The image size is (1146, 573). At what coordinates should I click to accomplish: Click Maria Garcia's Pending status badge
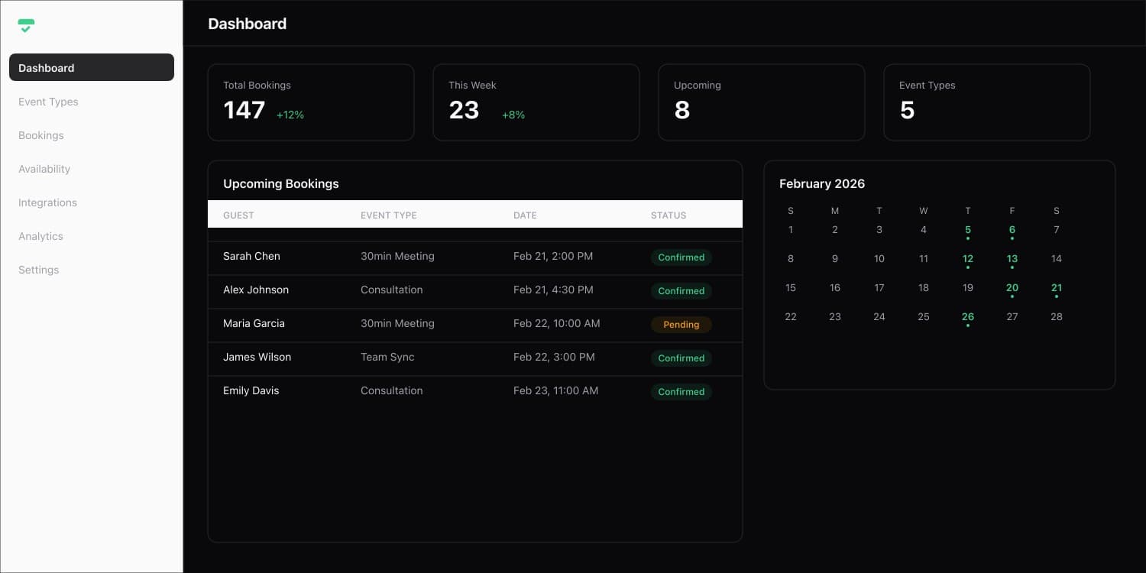tap(681, 325)
